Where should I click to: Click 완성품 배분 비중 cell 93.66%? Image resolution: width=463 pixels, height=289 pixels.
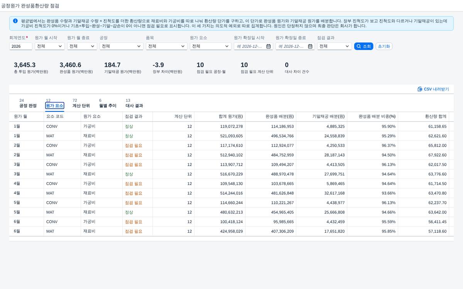[x=389, y=193]
